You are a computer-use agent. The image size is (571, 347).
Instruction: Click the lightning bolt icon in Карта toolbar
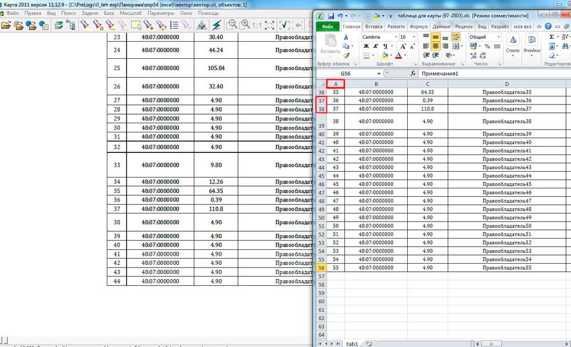coord(217,25)
